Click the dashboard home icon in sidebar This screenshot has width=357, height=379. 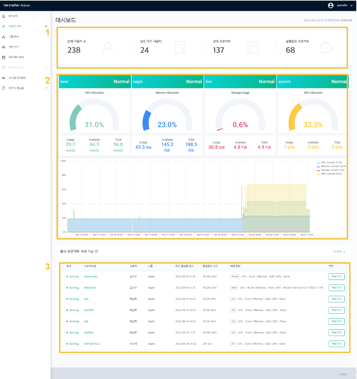(x=4, y=16)
